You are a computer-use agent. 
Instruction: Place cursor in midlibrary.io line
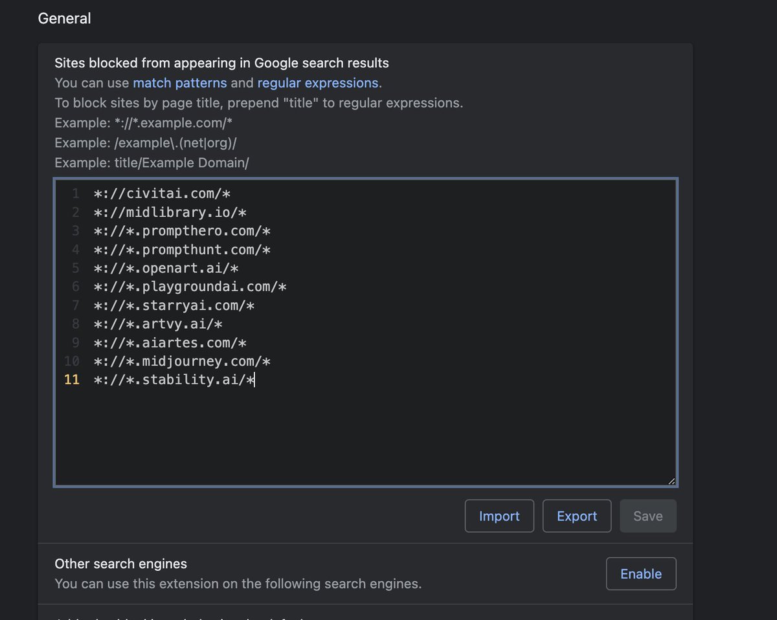coord(170,212)
